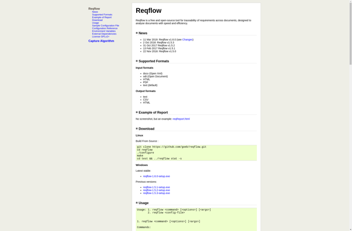
Task: Open the Capture Algorithm page link
Action: click(101, 41)
